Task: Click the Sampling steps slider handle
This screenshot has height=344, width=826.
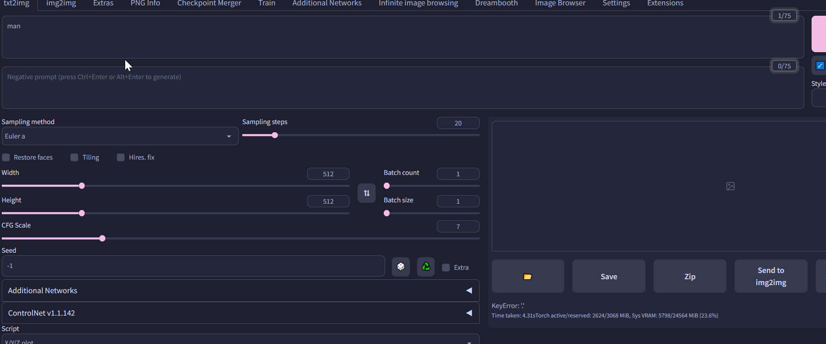Action: pos(275,135)
